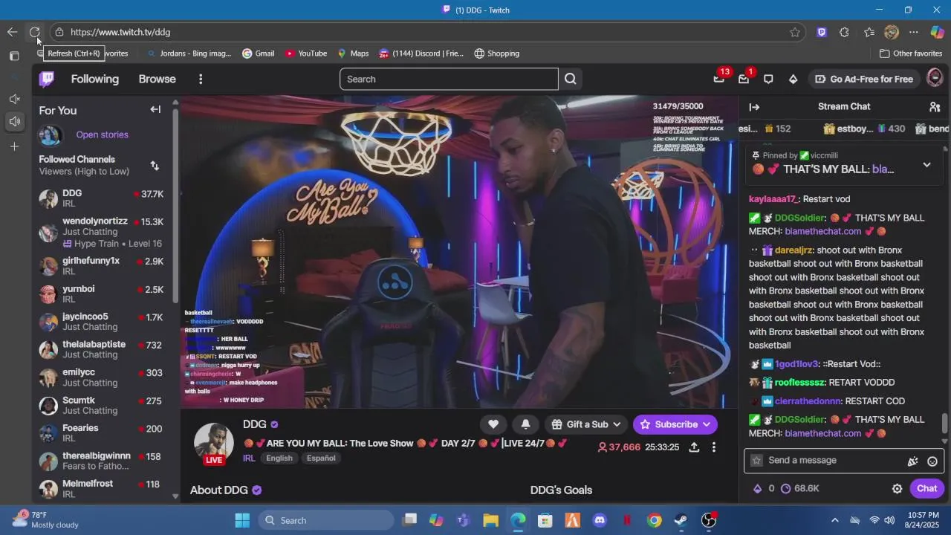
Task: Click the English tag
Action: [x=279, y=458]
